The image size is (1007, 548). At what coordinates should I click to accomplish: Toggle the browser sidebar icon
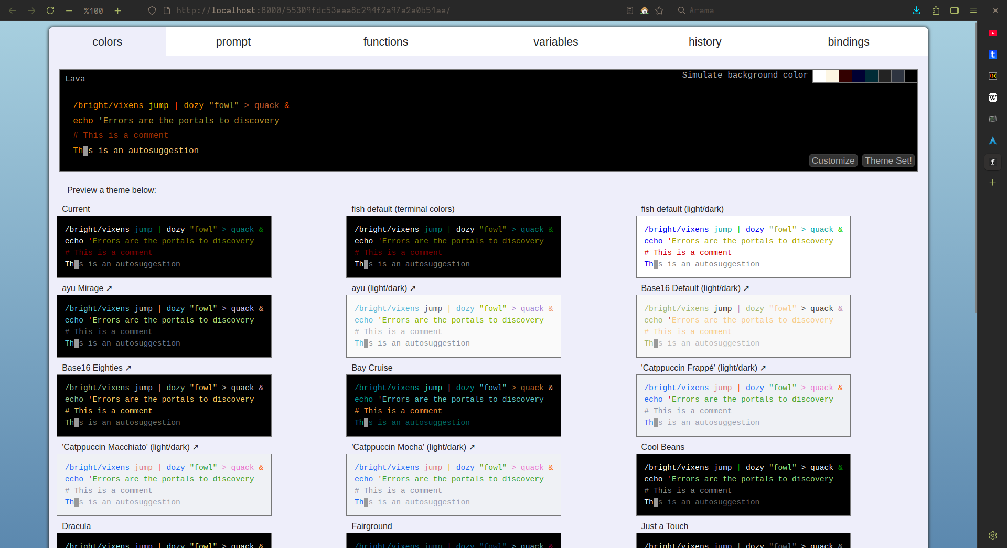point(955,10)
